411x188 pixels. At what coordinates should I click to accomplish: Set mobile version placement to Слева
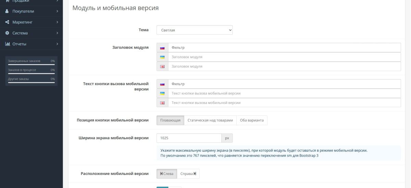167,174
